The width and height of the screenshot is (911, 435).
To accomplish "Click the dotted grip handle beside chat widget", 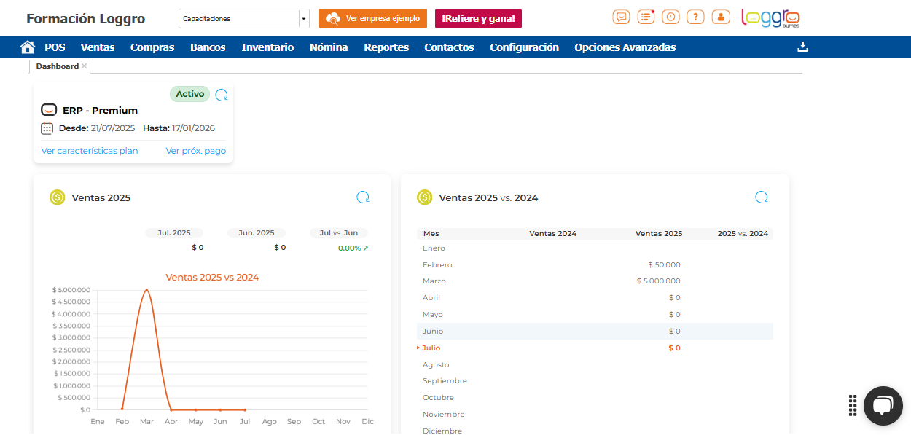I will [x=853, y=405].
